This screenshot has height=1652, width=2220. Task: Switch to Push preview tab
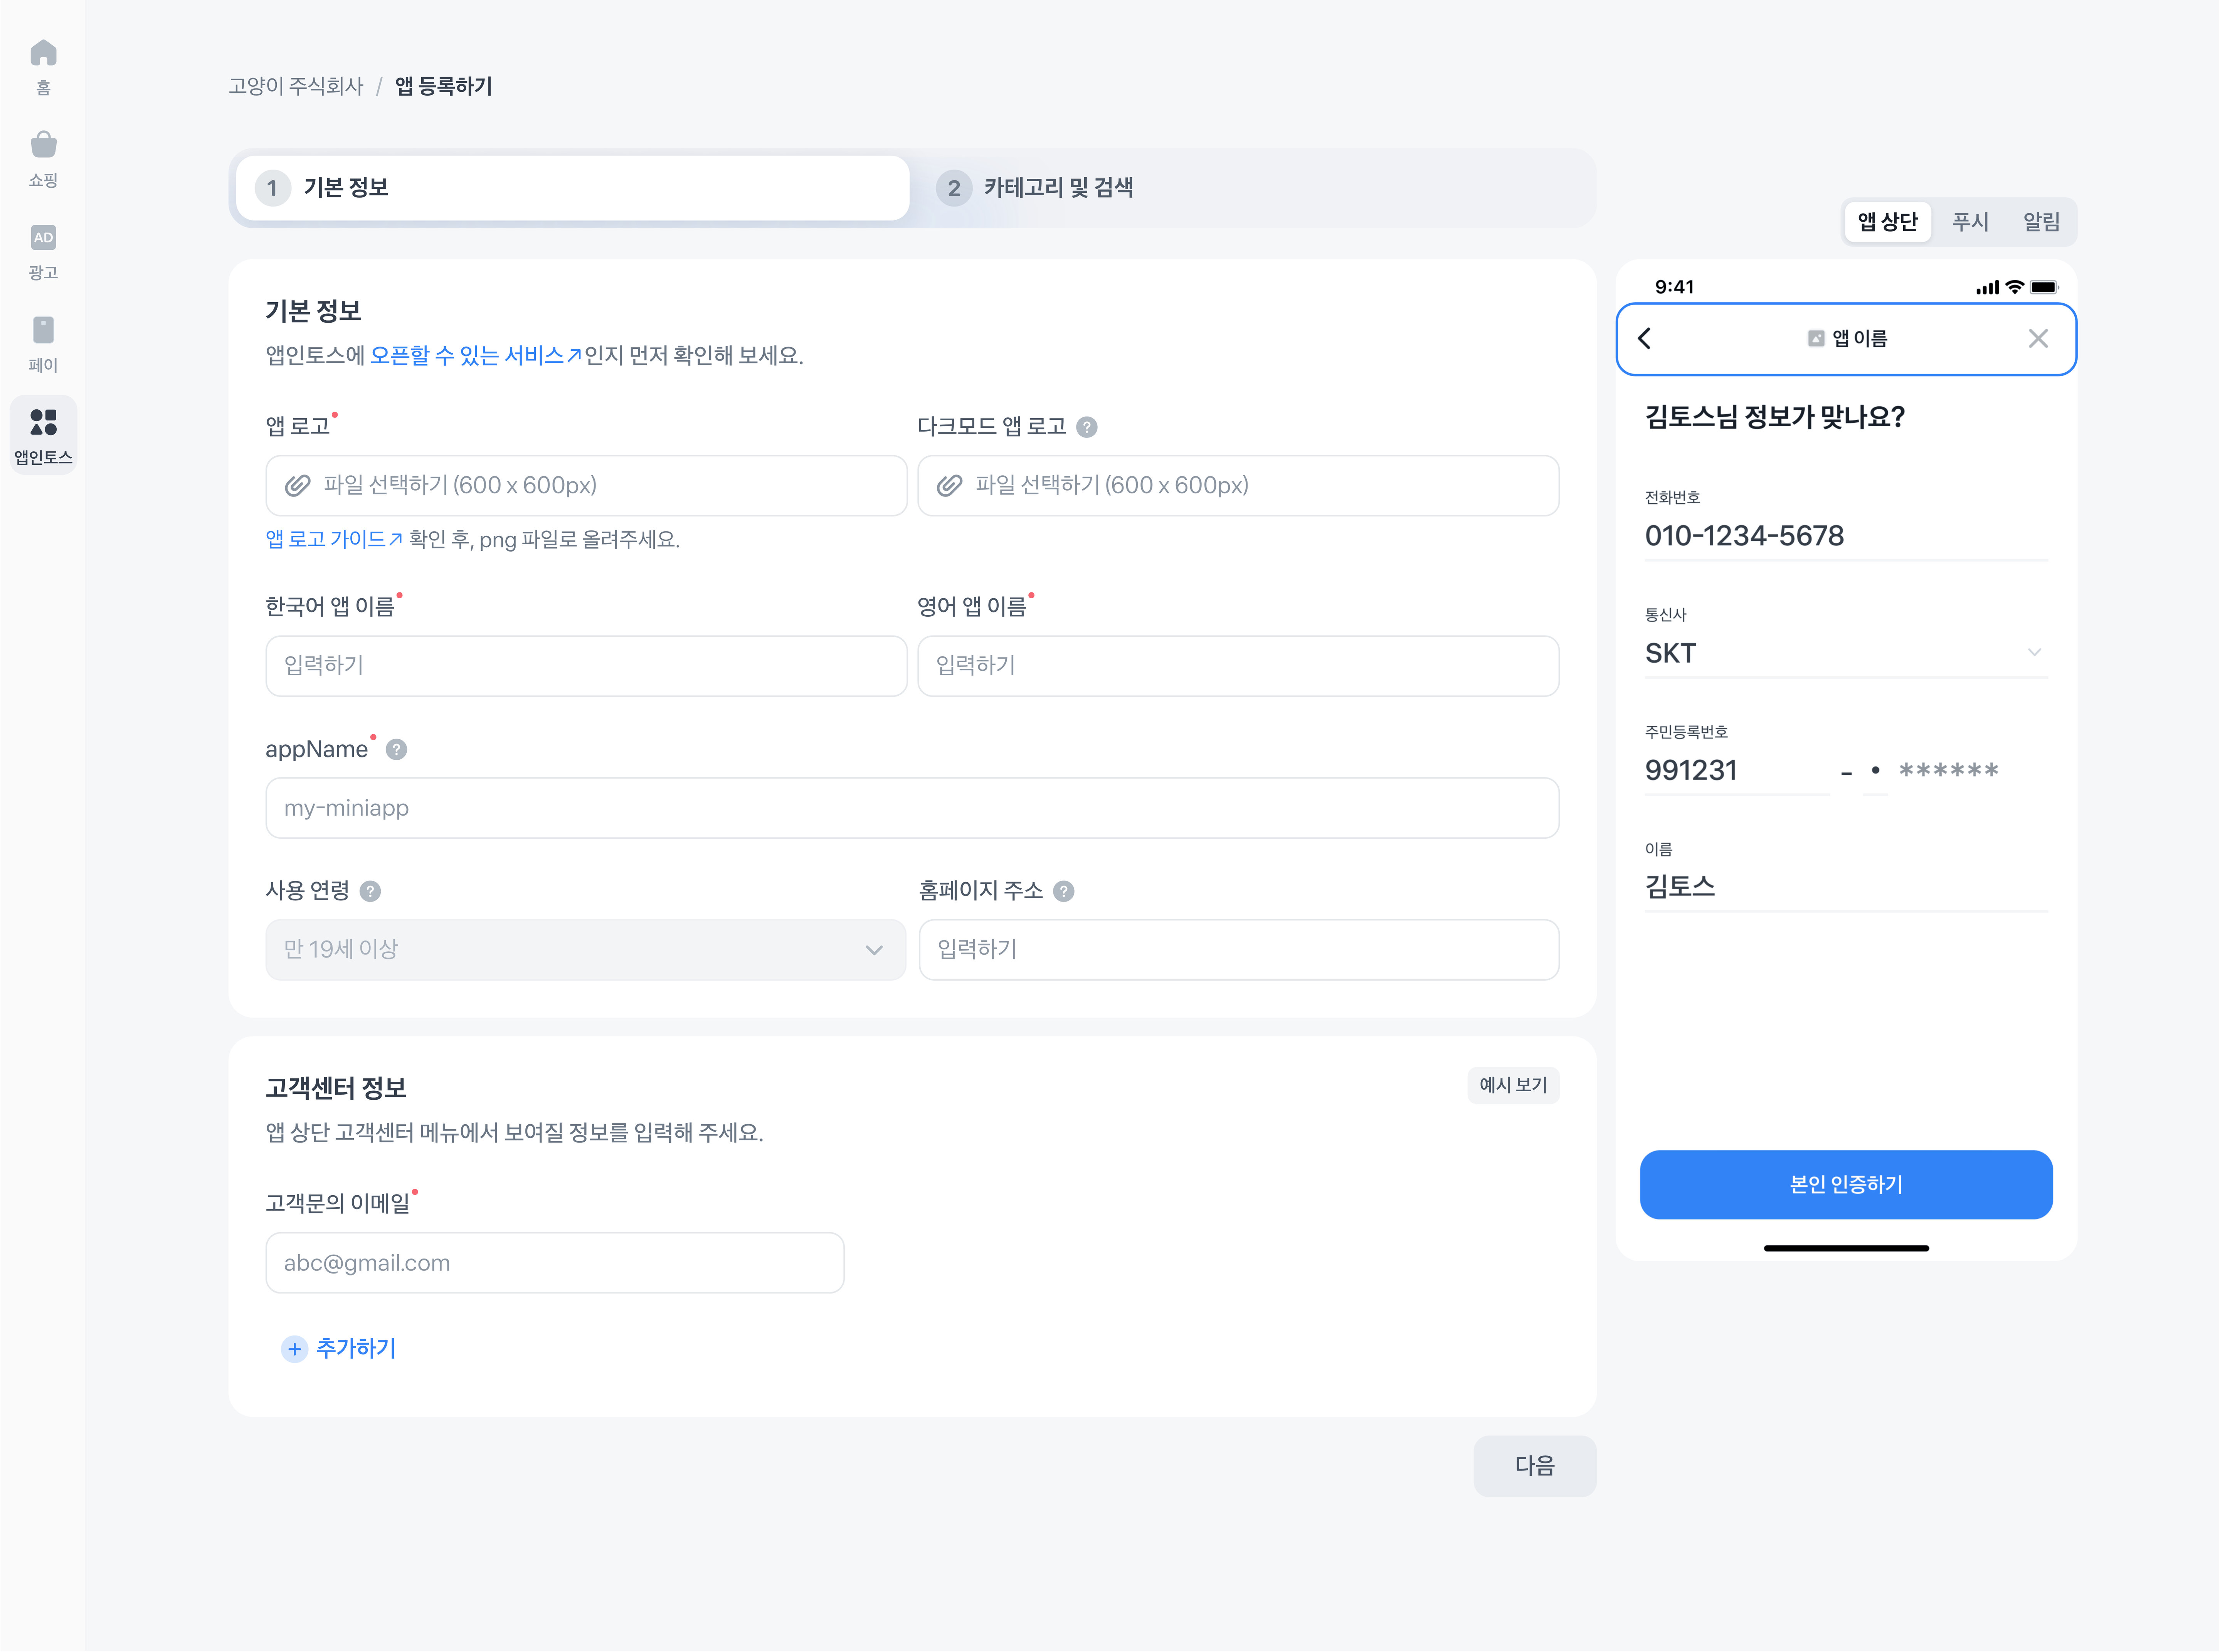(1969, 222)
